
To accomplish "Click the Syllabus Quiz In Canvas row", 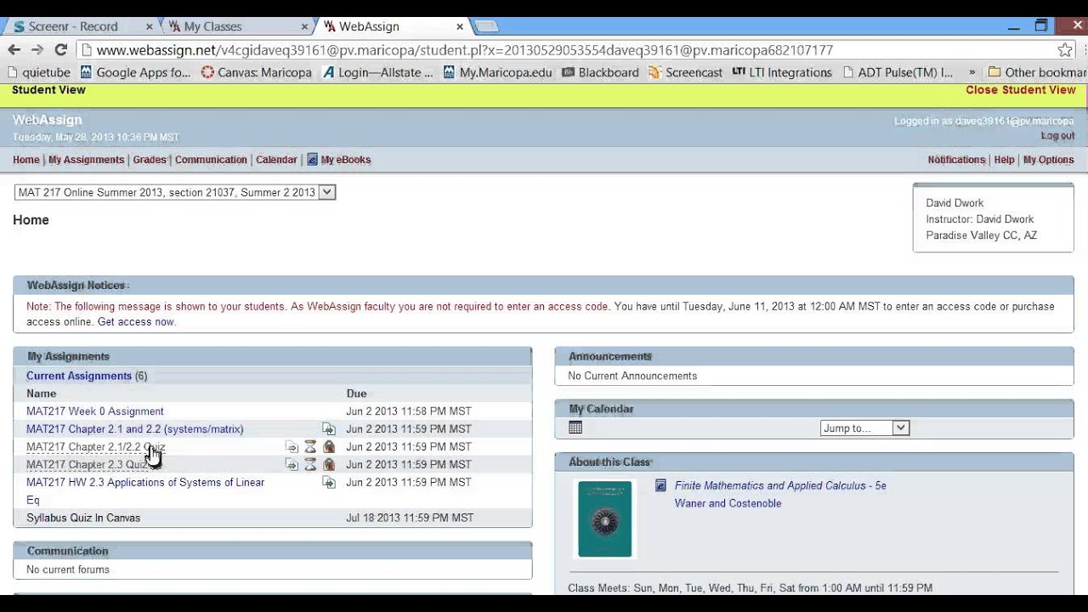I will coord(273,518).
